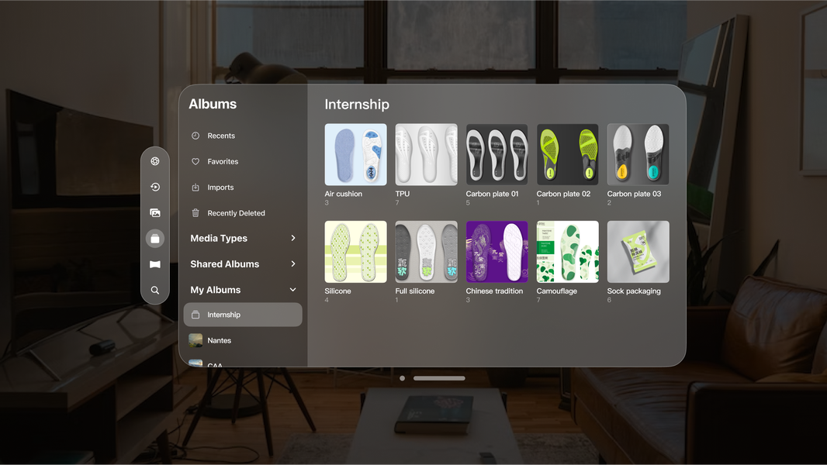Open the Recents album

pyautogui.click(x=243, y=136)
